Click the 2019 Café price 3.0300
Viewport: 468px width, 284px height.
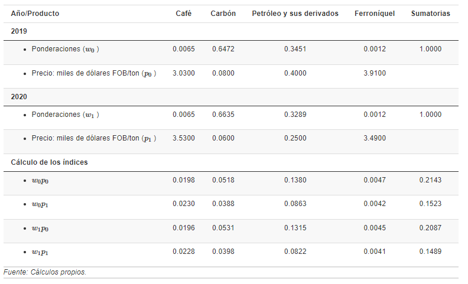click(x=183, y=73)
